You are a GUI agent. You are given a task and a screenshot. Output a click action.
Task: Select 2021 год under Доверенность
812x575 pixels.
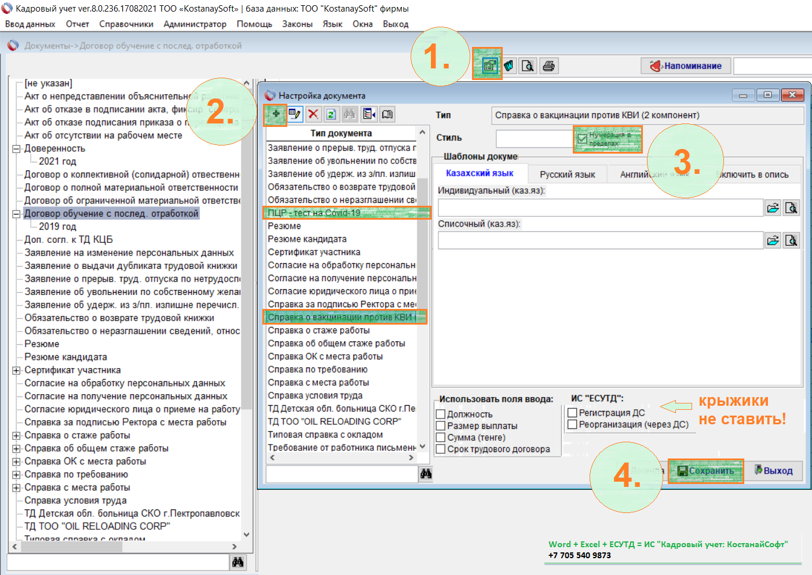(57, 161)
